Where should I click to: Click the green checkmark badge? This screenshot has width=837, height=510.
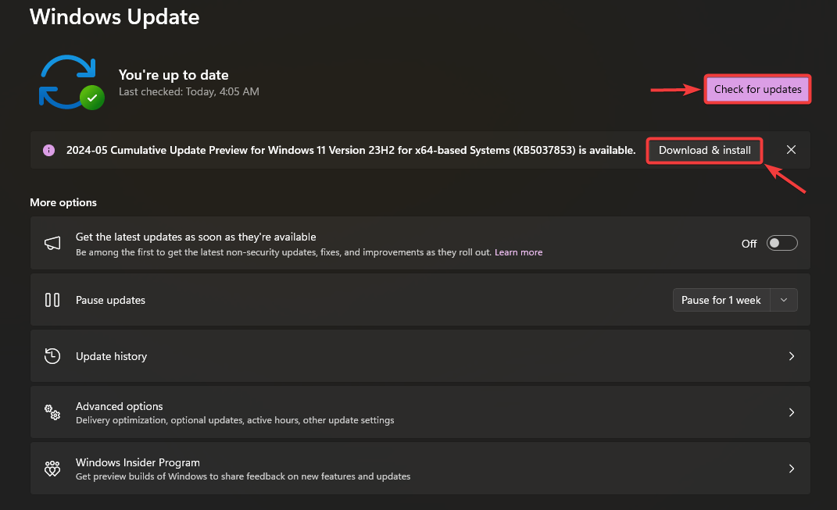point(92,98)
